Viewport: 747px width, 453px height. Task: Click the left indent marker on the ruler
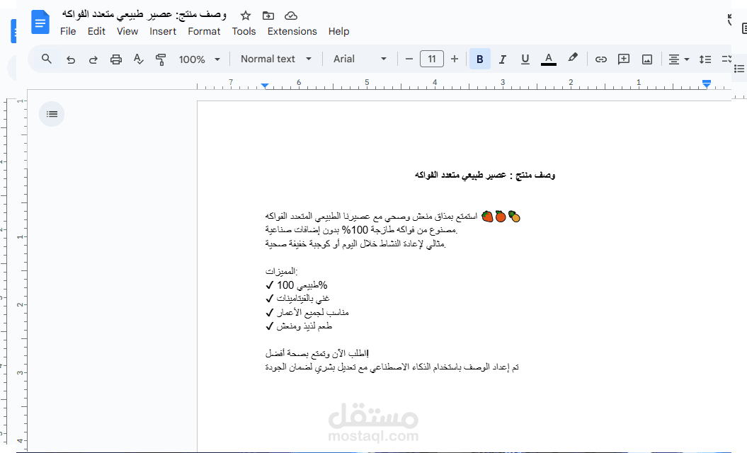265,86
